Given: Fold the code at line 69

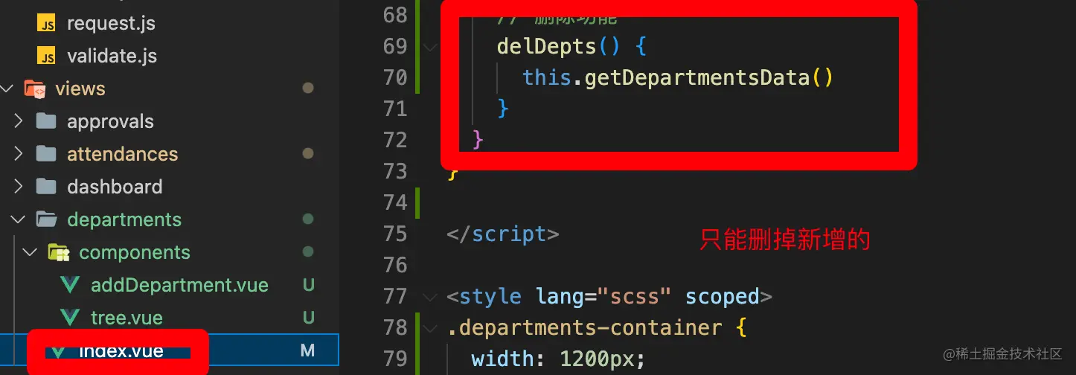Looking at the screenshot, I should tap(430, 47).
